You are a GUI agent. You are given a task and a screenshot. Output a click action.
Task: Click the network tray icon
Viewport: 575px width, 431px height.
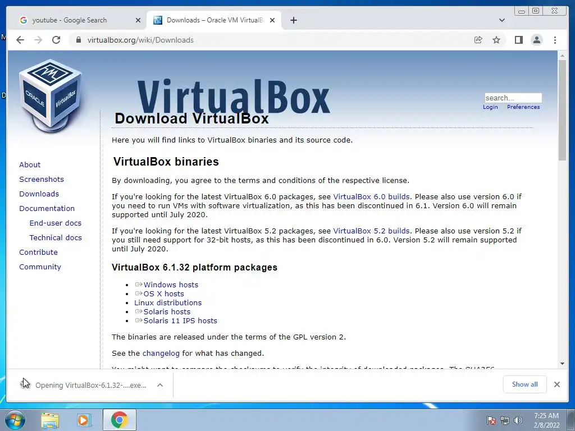[505, 421]
